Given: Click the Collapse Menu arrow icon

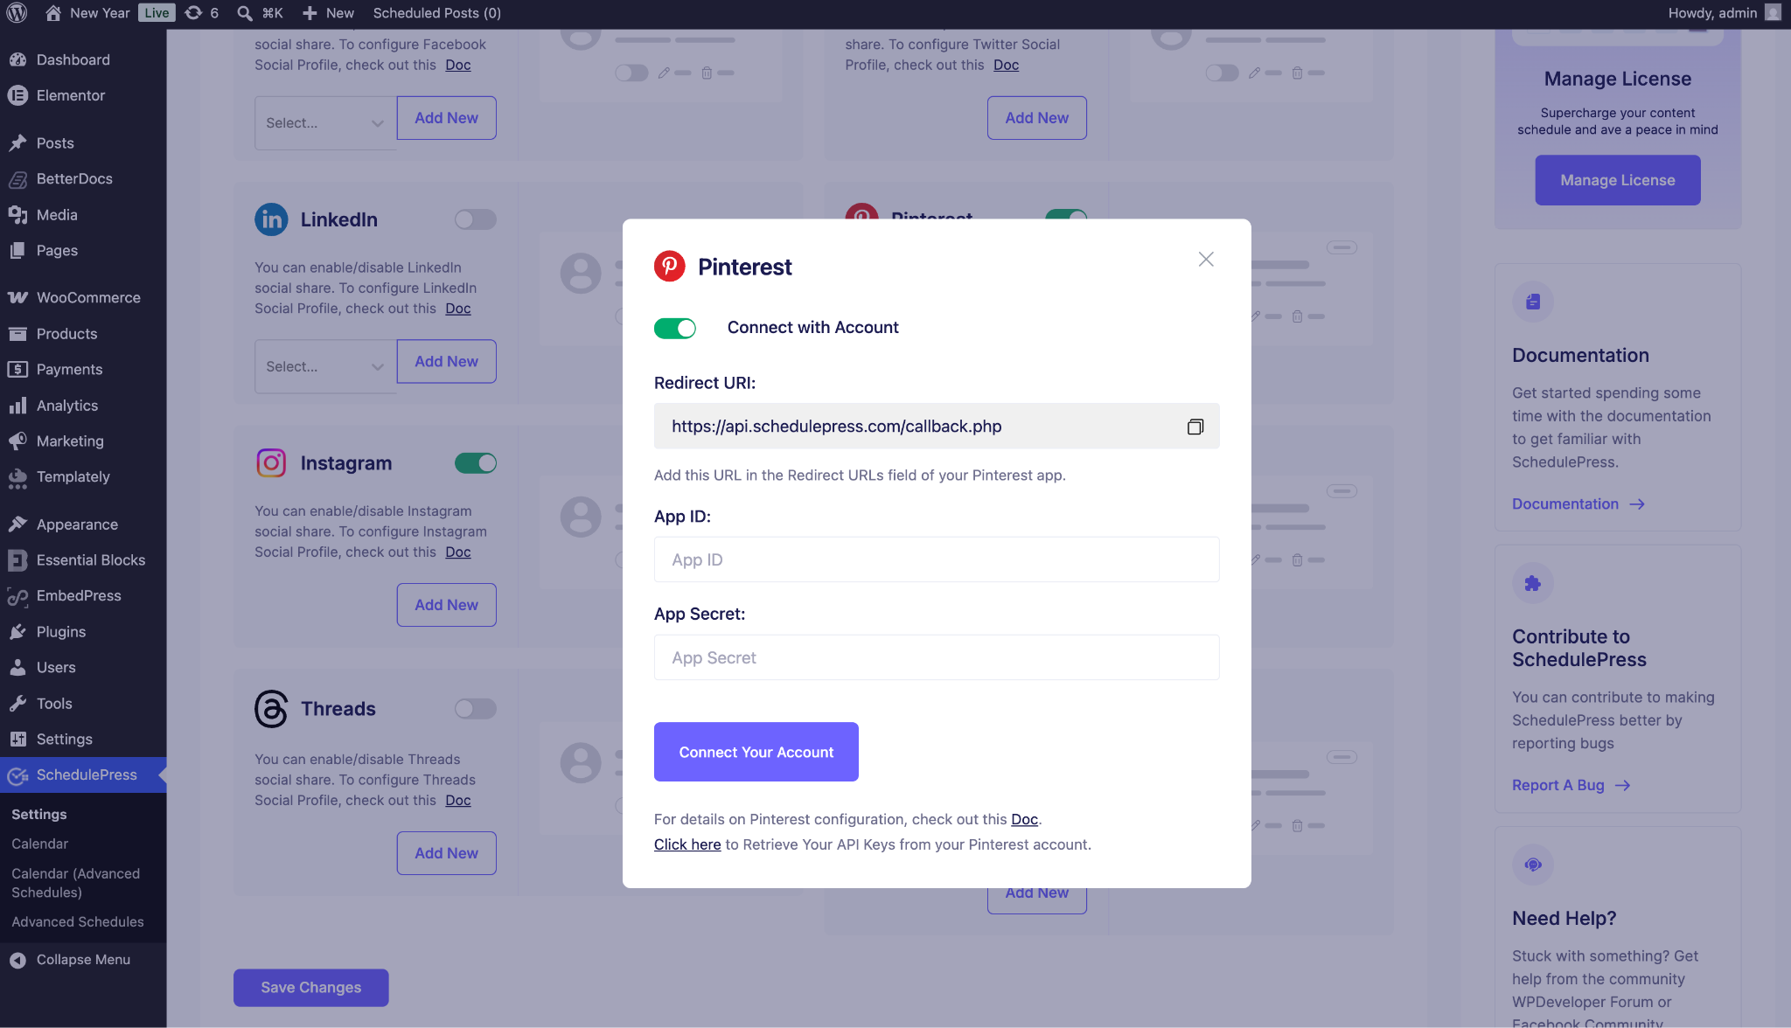Looking at the screenshot, I should point(17,960).
